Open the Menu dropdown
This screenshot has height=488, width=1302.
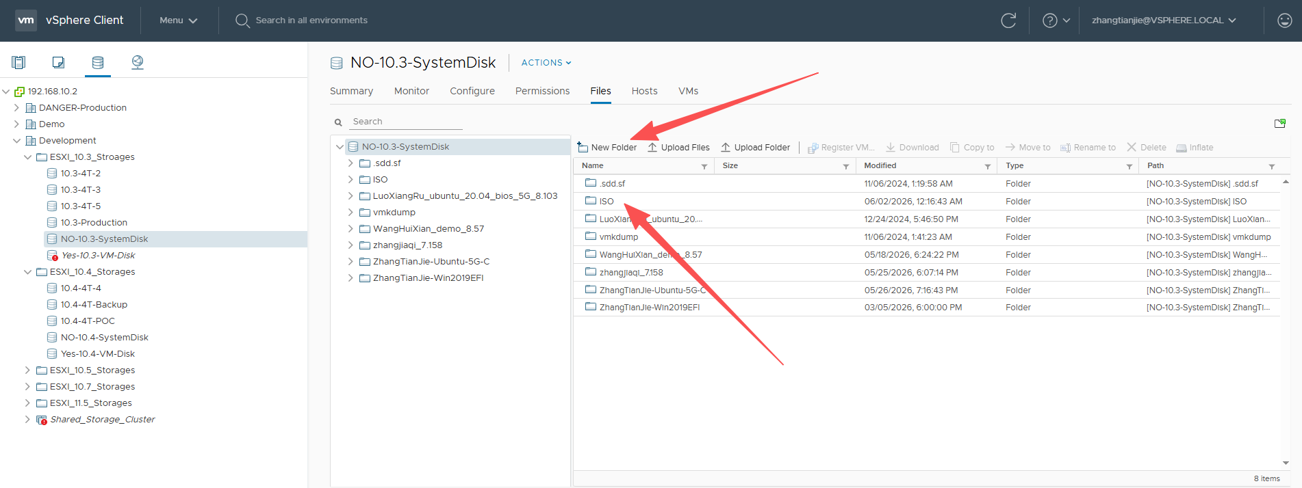point(179,21)
